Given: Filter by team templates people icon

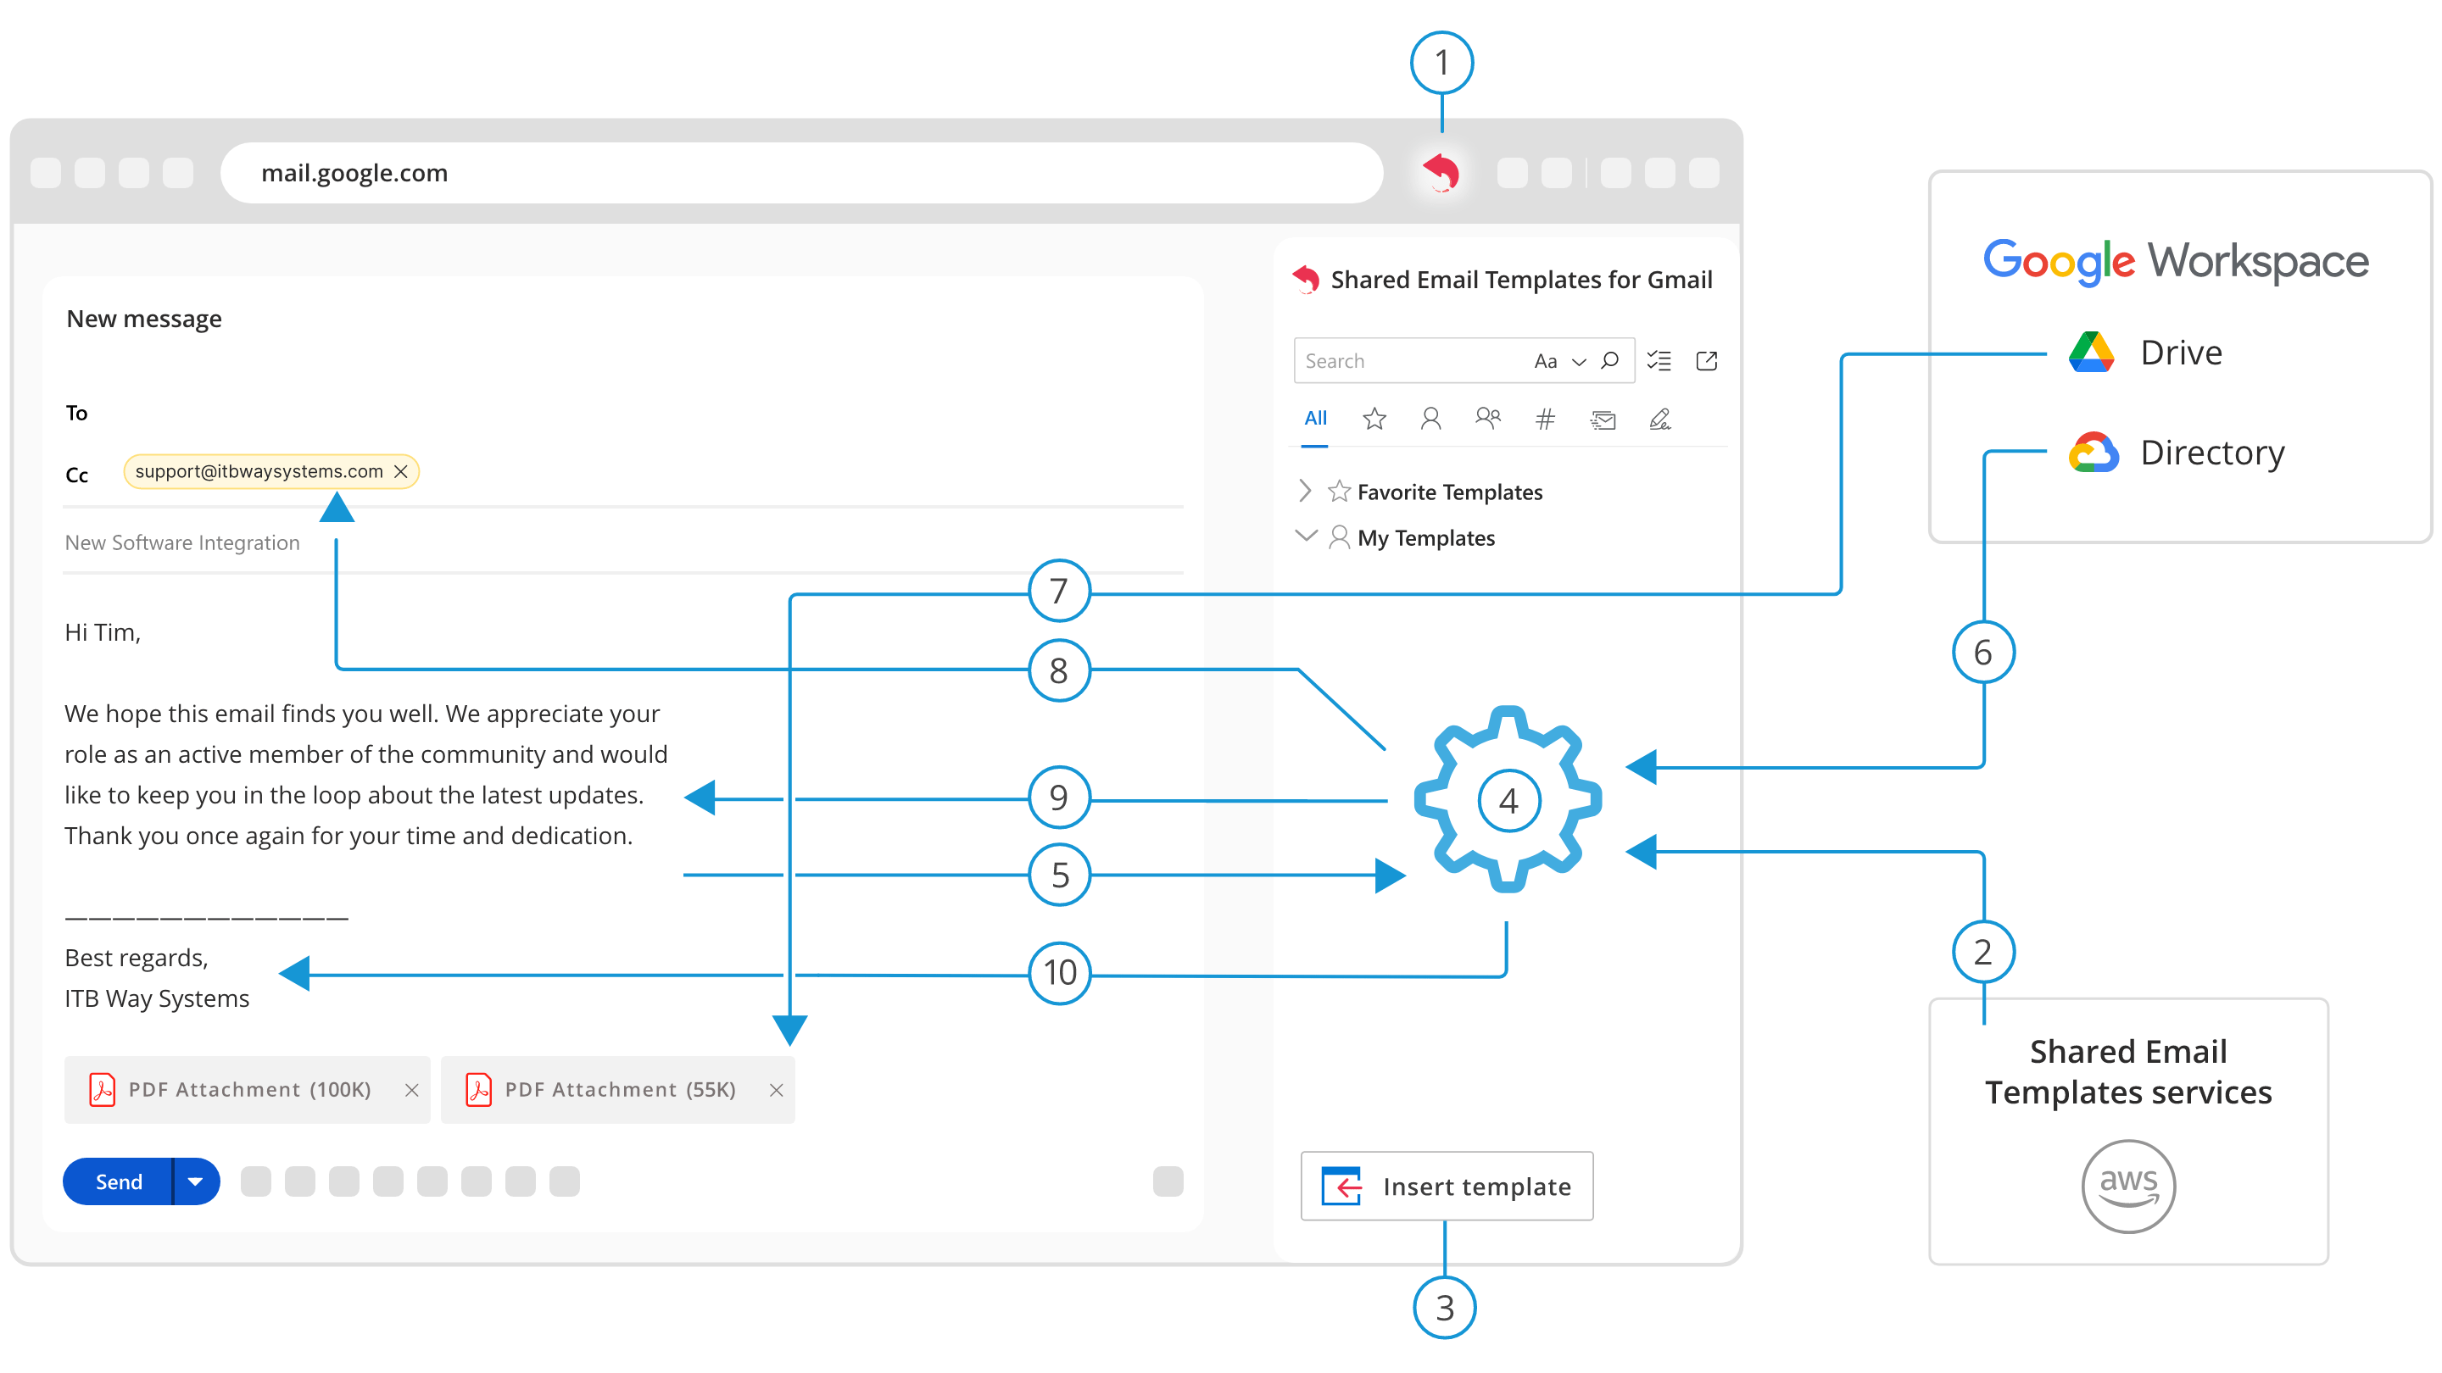Looking at the screenshot, I should (x=1488, y=419).
